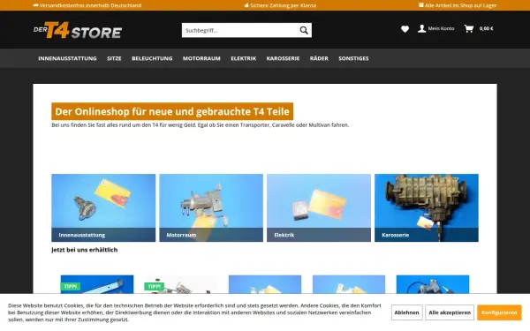Open the wishlist heart icon
Viewport: 530px width, 331px height.
coord(405,29)
